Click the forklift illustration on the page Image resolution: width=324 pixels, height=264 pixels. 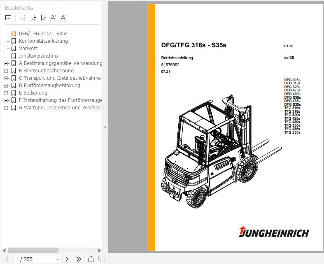pyautogui.click(x=221, y=152)
